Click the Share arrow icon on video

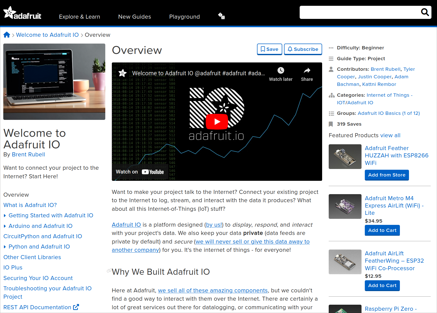(x=307, y=71)
